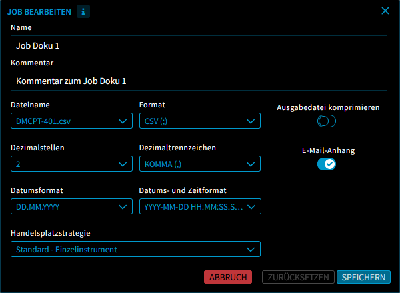Click the ABBRUCH button
400x293 pixels.
coord(228,277)
